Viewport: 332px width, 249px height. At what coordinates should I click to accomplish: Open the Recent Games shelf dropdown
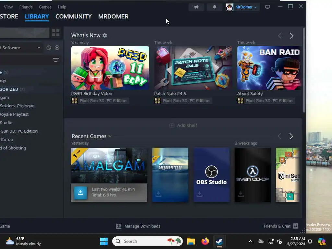110,136
